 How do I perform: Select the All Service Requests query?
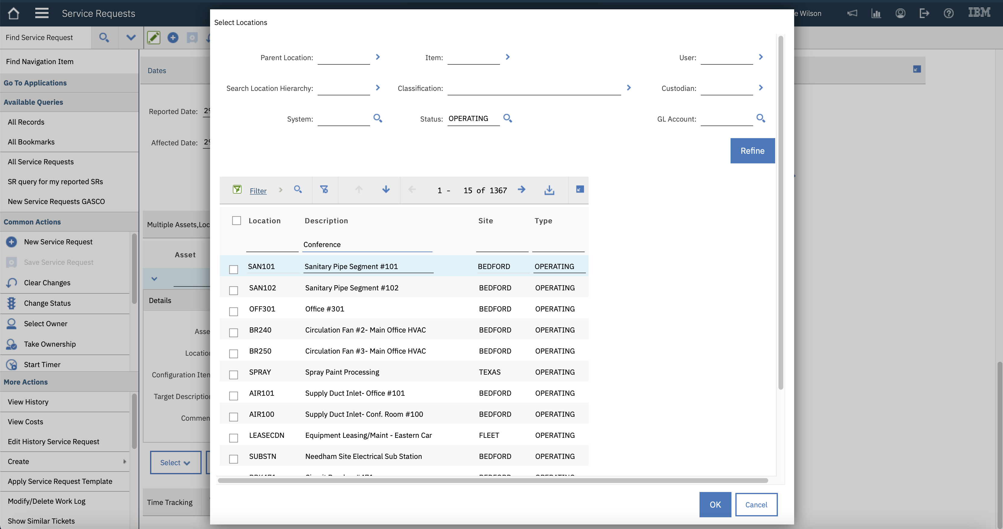pyautogui.click(x=40, y=162)
